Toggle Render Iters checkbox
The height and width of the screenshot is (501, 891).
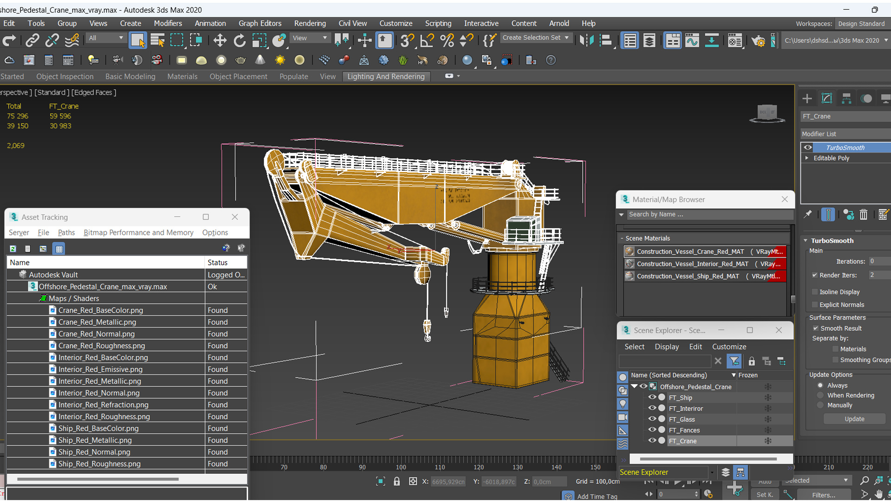coord(814,275)
